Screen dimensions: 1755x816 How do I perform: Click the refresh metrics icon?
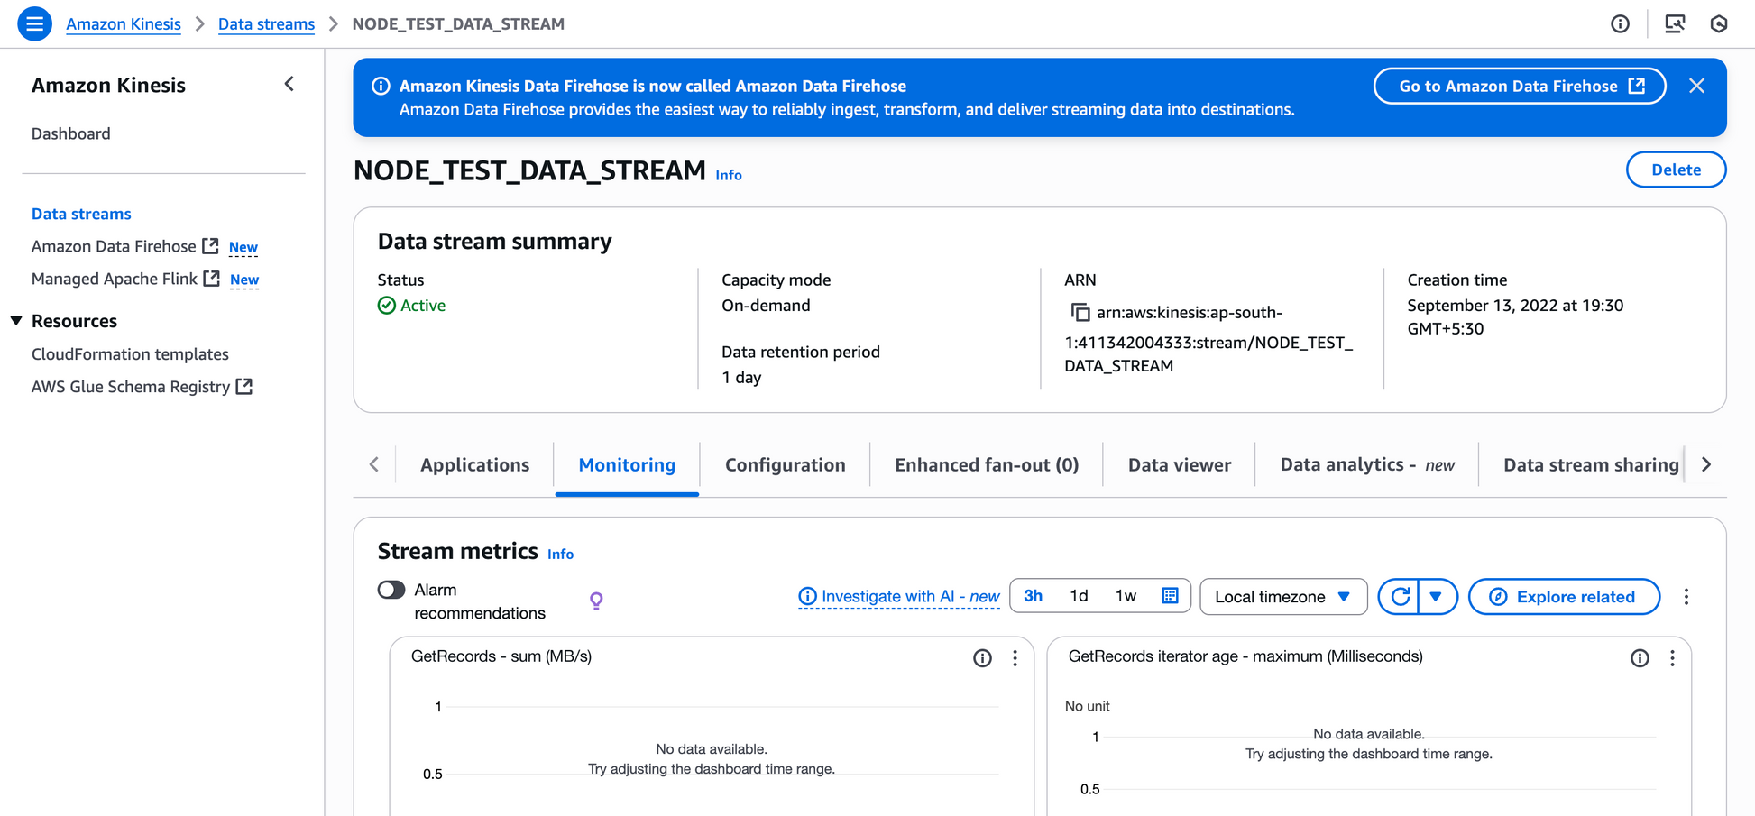click(x=1399, y=597)
